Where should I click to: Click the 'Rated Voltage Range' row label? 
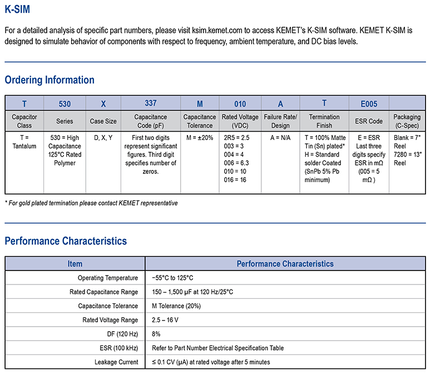[110, 320]
